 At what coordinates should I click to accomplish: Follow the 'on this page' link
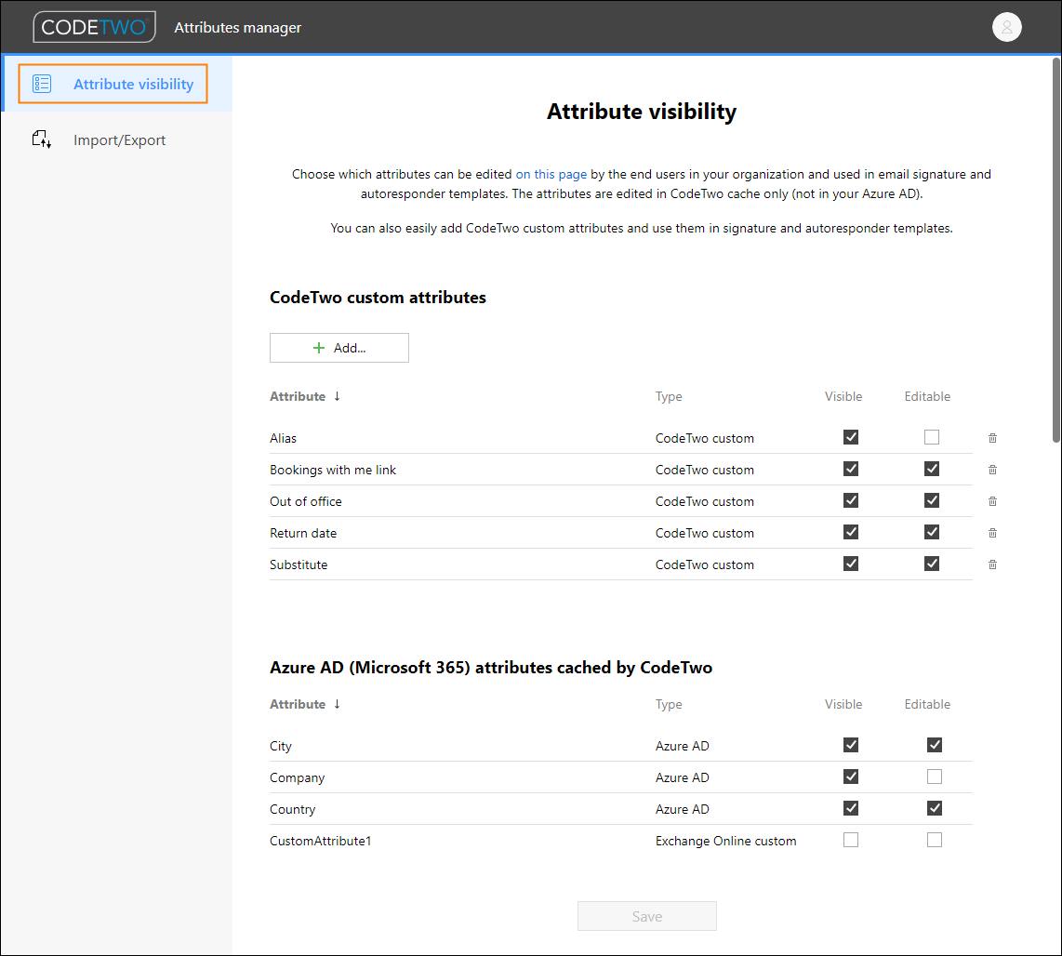[x=551, y=174]
